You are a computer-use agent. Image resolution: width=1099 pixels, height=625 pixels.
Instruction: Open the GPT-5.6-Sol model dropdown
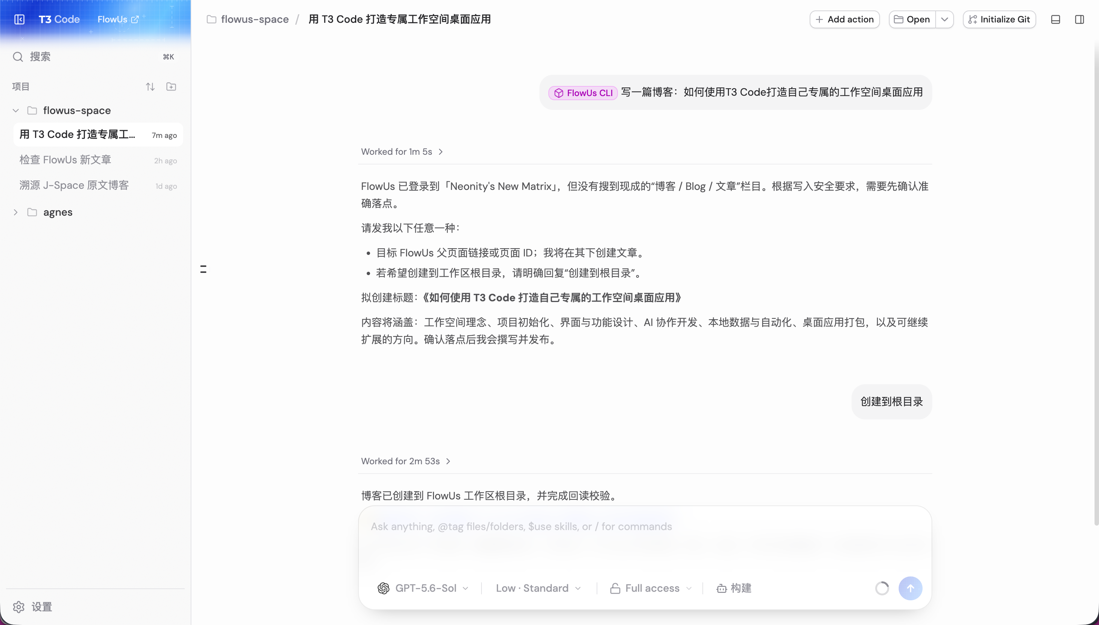point(423,588)
